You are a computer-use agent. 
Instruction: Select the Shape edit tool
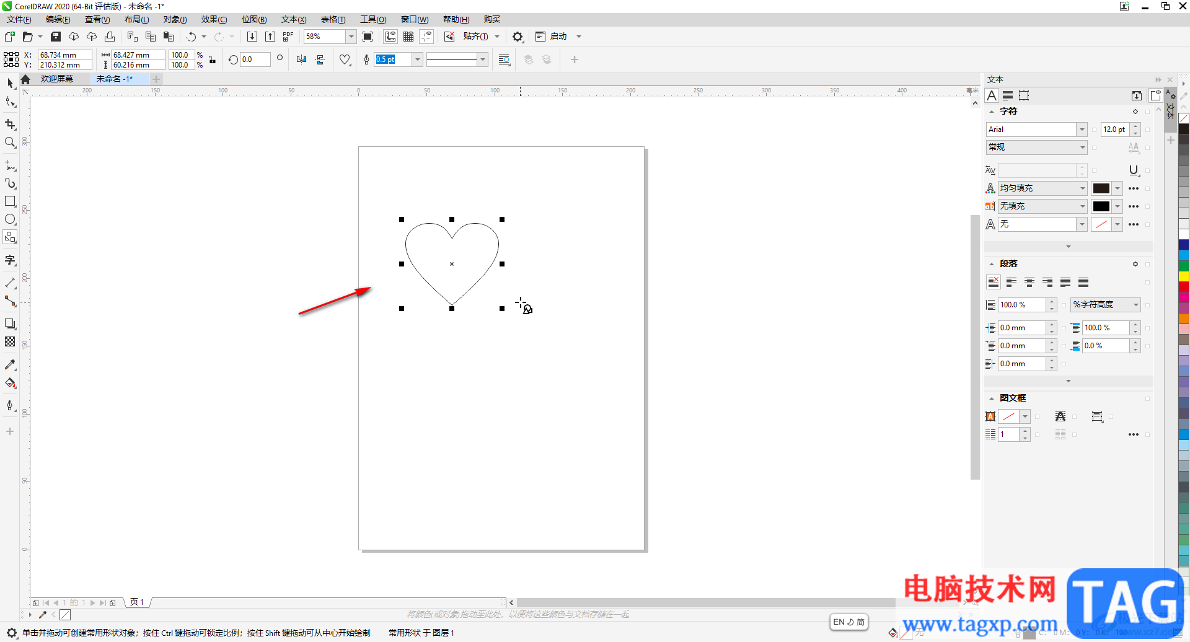tap(10, 102)
